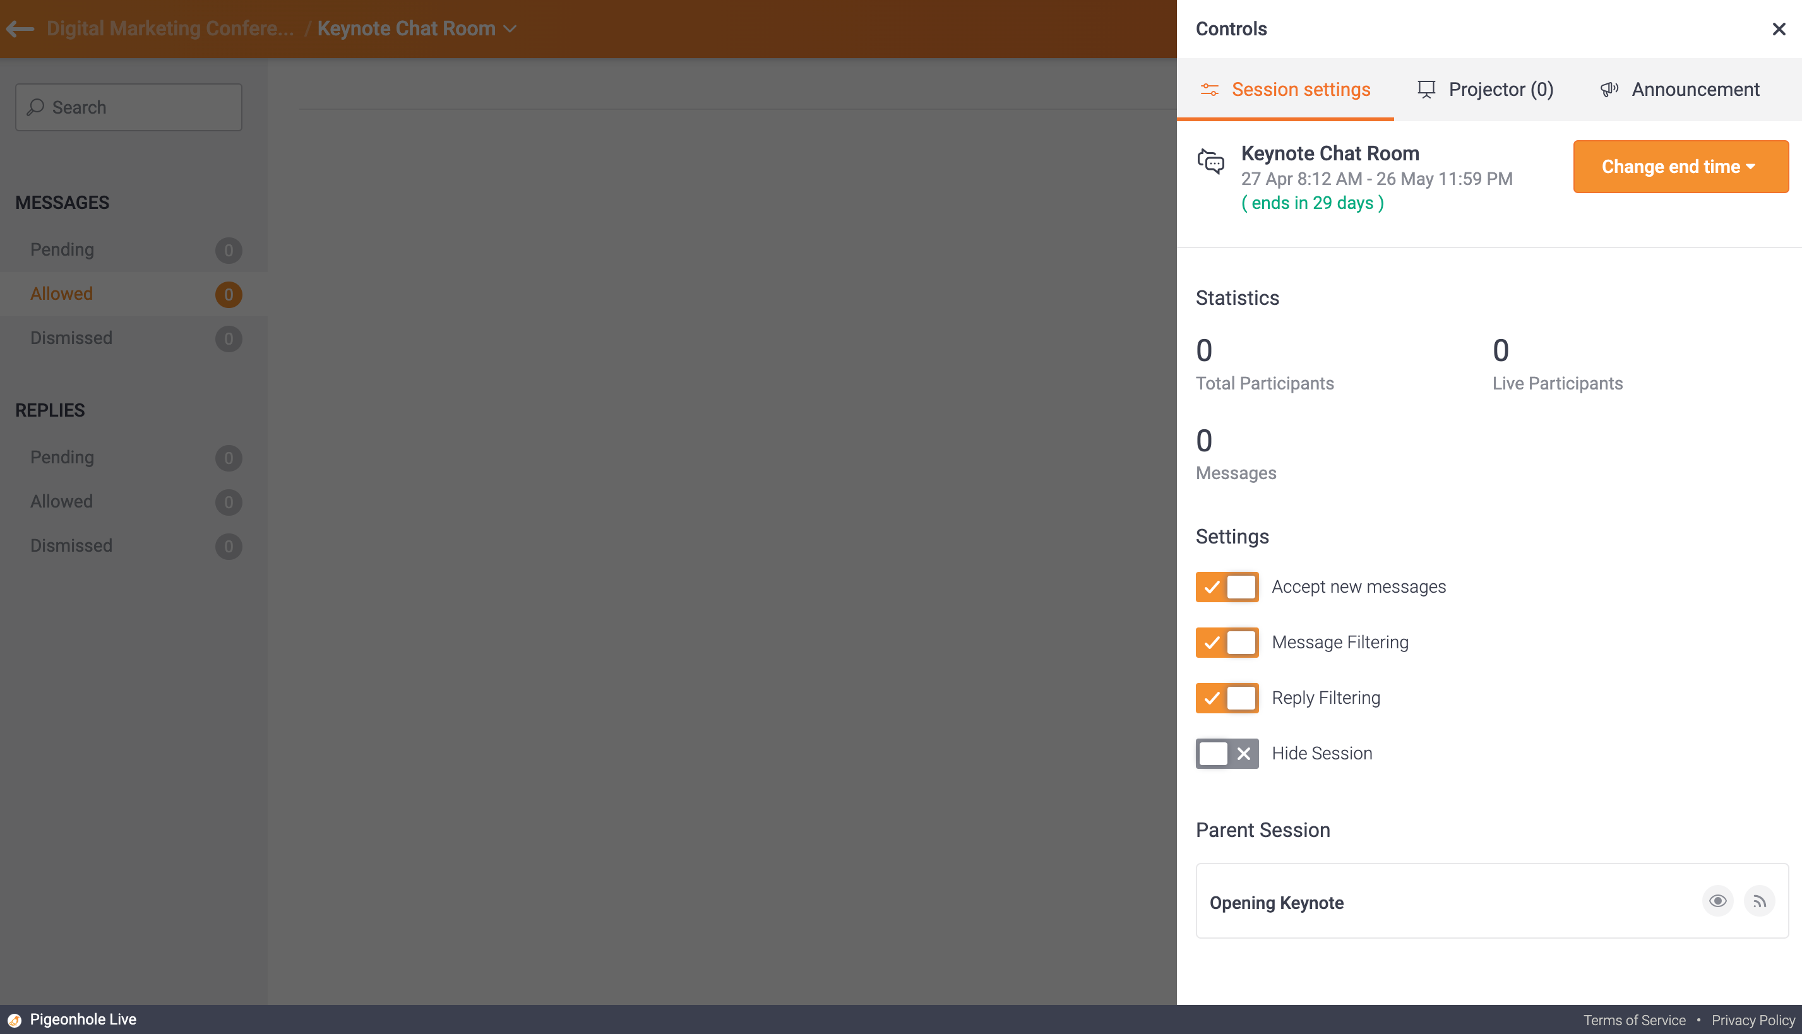Click the Announcement megaphone icon
Image resolution: width=1802 pixels, height=1034 pixels.
pyautogui.click(x=1609, y=90)
